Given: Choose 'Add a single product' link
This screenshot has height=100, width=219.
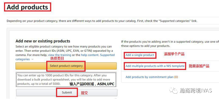Looking at the screenshot, I should point(140,55).
